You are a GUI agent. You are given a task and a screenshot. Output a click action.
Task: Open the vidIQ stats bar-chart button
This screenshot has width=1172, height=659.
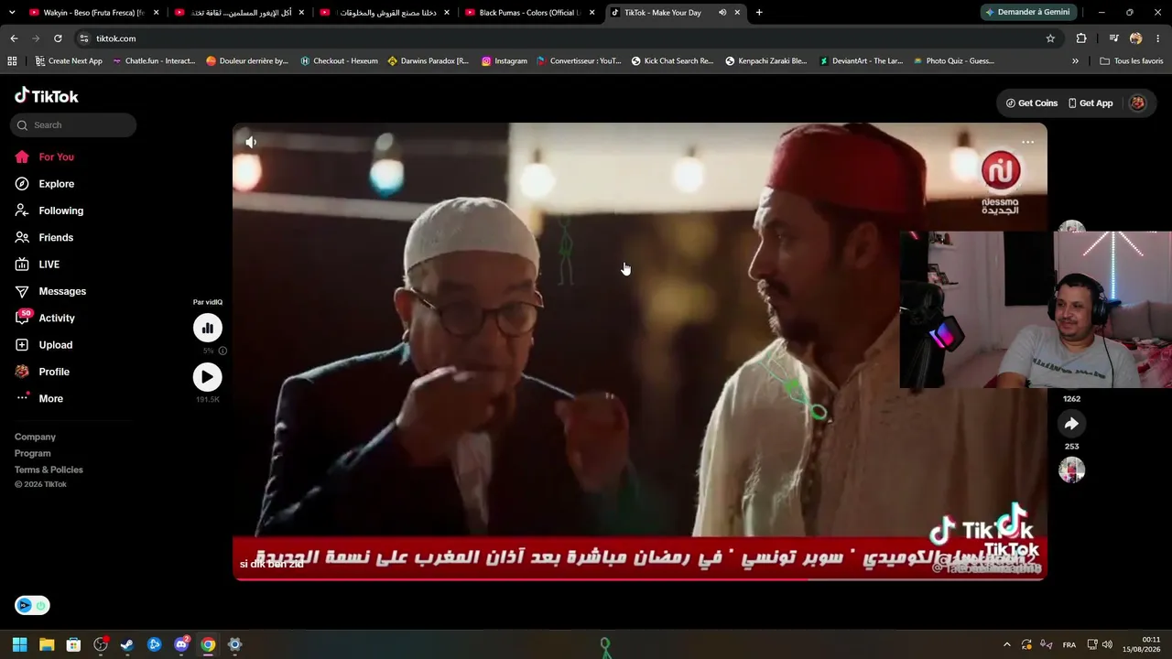208,328
